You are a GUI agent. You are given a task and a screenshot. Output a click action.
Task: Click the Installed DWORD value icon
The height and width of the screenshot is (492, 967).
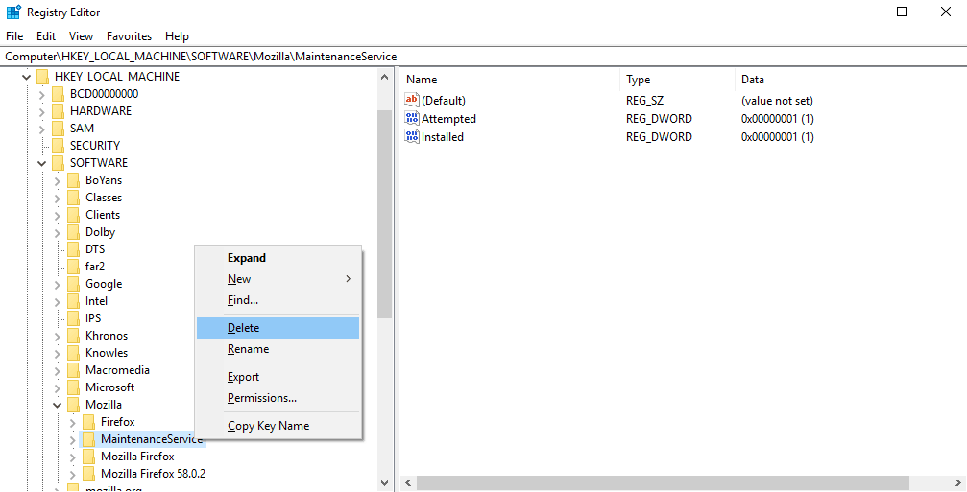click(412, 137)
